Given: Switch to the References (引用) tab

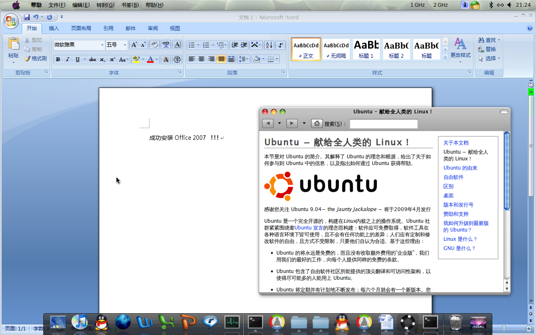Looking at the screenshot, I should [x=108, y=28].
